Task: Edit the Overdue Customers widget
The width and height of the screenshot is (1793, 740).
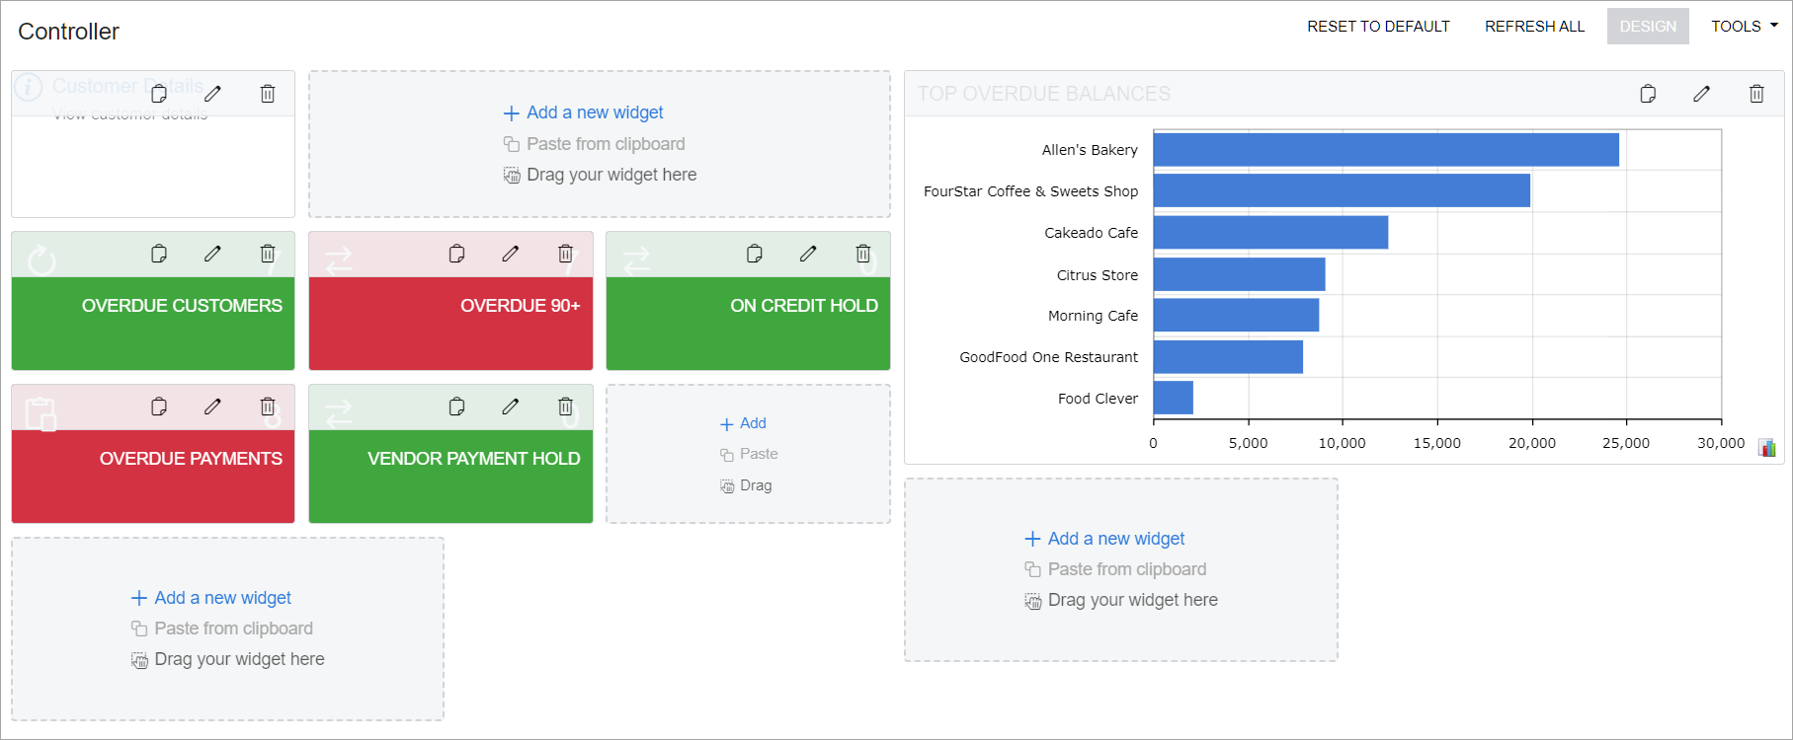Action: tap(212, 254)
